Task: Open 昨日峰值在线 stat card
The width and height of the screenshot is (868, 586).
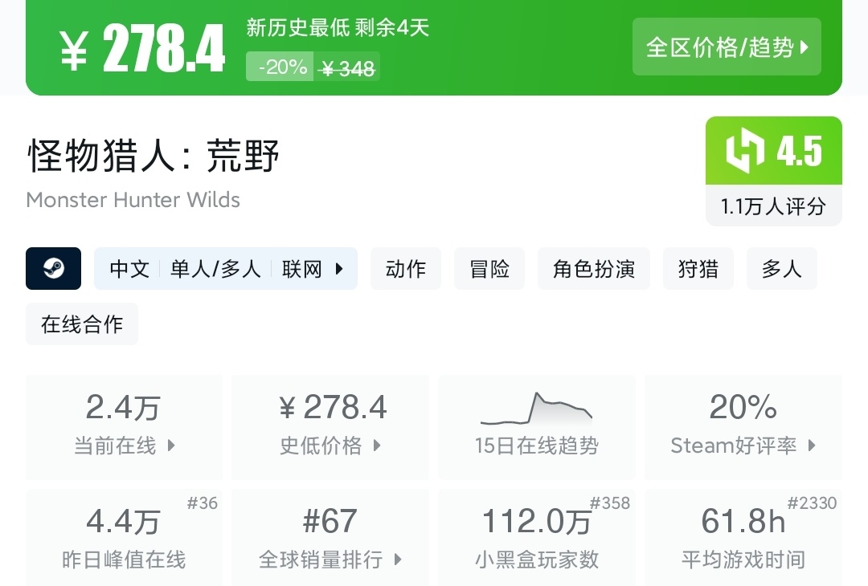Action: click(124, 538)
